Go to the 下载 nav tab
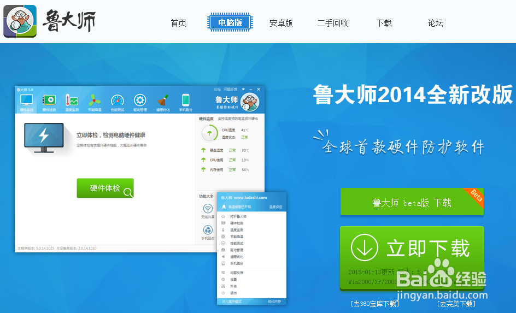This screenshot has height=313, width=516. click(384, 23)
